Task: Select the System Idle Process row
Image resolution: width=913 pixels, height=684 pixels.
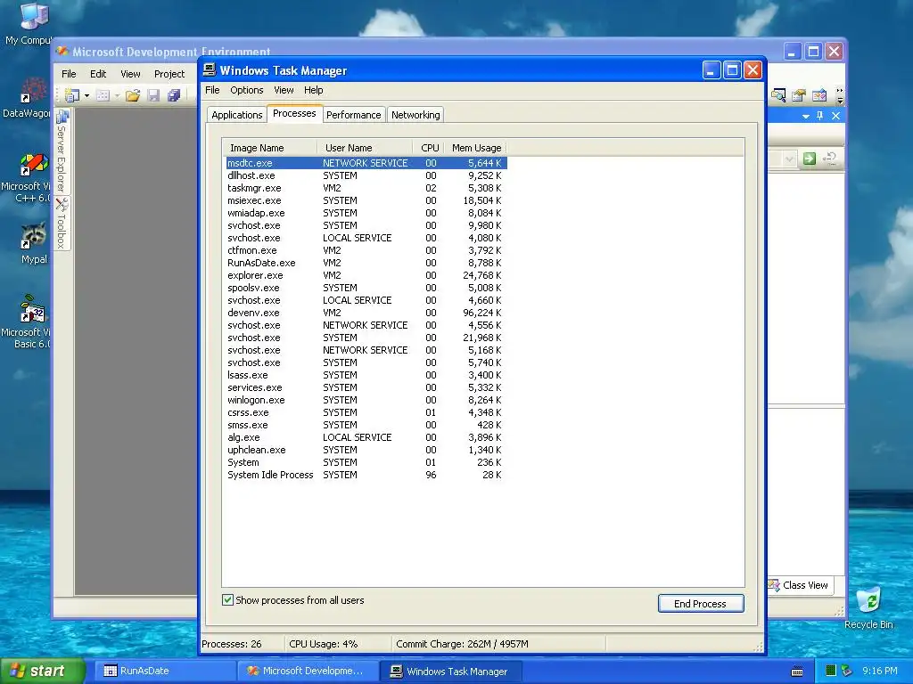Action: (x=366, y=476)
